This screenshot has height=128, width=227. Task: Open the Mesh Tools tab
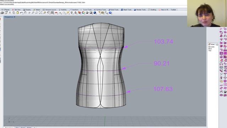[126, 10]
